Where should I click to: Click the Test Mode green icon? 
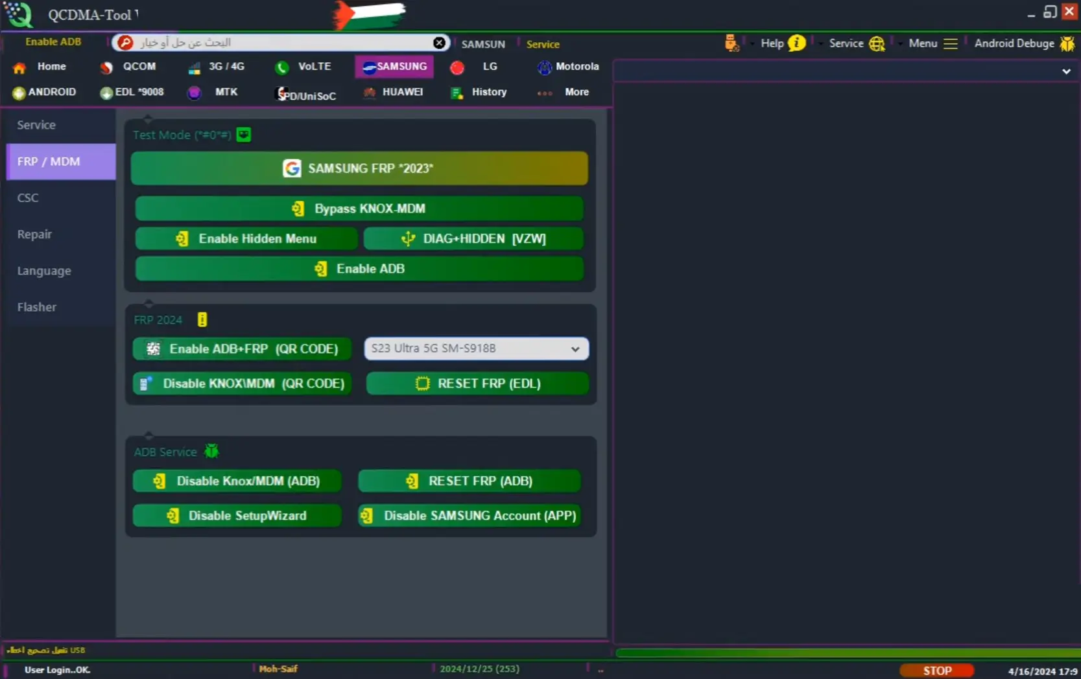244,135
